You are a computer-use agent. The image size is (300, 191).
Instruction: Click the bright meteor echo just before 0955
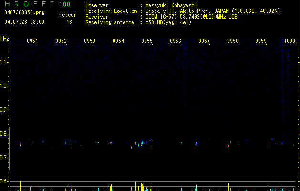pyautogui.click(x=142, y=143)
